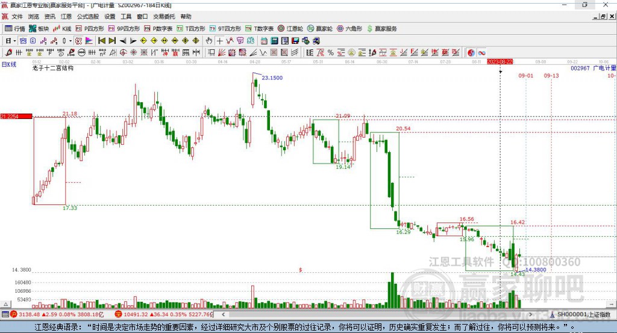Jump to last bar arrow icon
Screen dimensions: 617x333
tap(112, 41)
